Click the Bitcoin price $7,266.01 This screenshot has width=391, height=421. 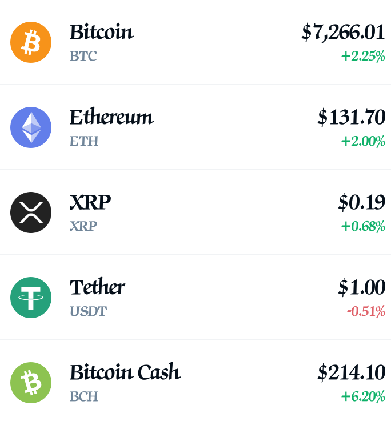tap(343, 32)
